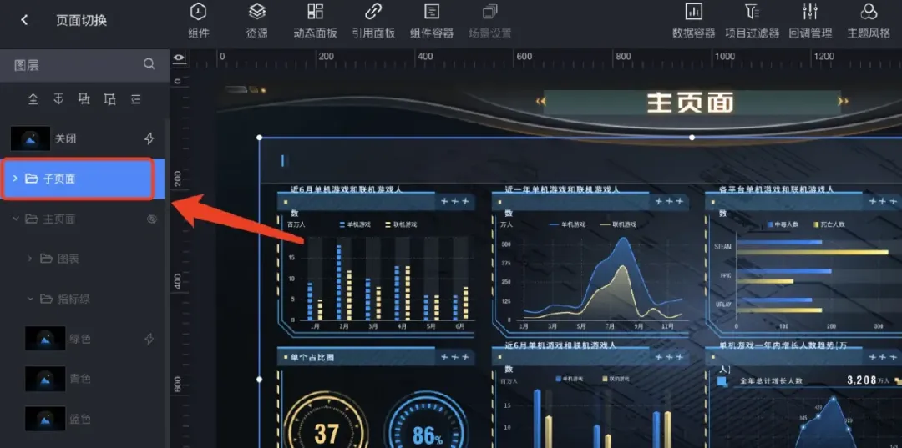902x448 pixels.
Task: Click the move-layer-up icon
Action: (x=84, y=99)
